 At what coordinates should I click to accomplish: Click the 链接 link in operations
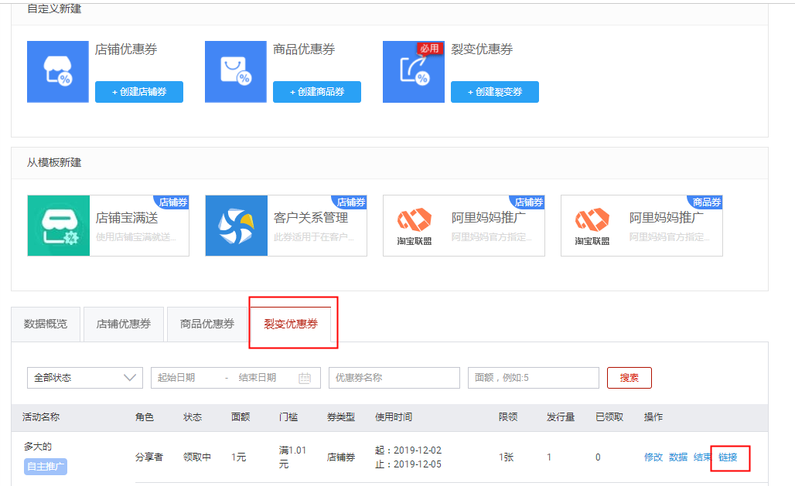(x=728, y=457)
